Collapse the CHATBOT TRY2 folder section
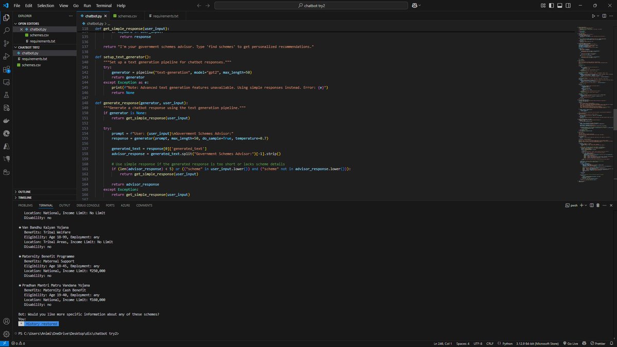 (45, 47)
